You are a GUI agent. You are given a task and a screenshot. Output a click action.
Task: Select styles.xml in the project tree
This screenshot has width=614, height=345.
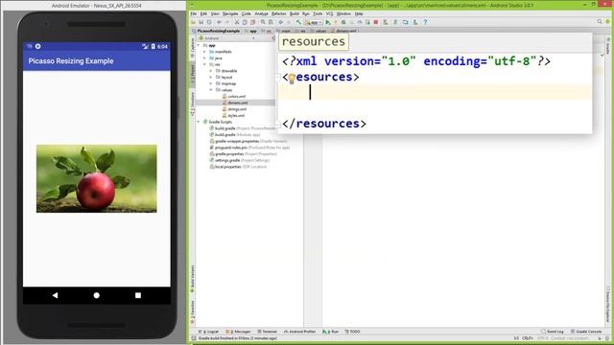[x=233, y=115]
